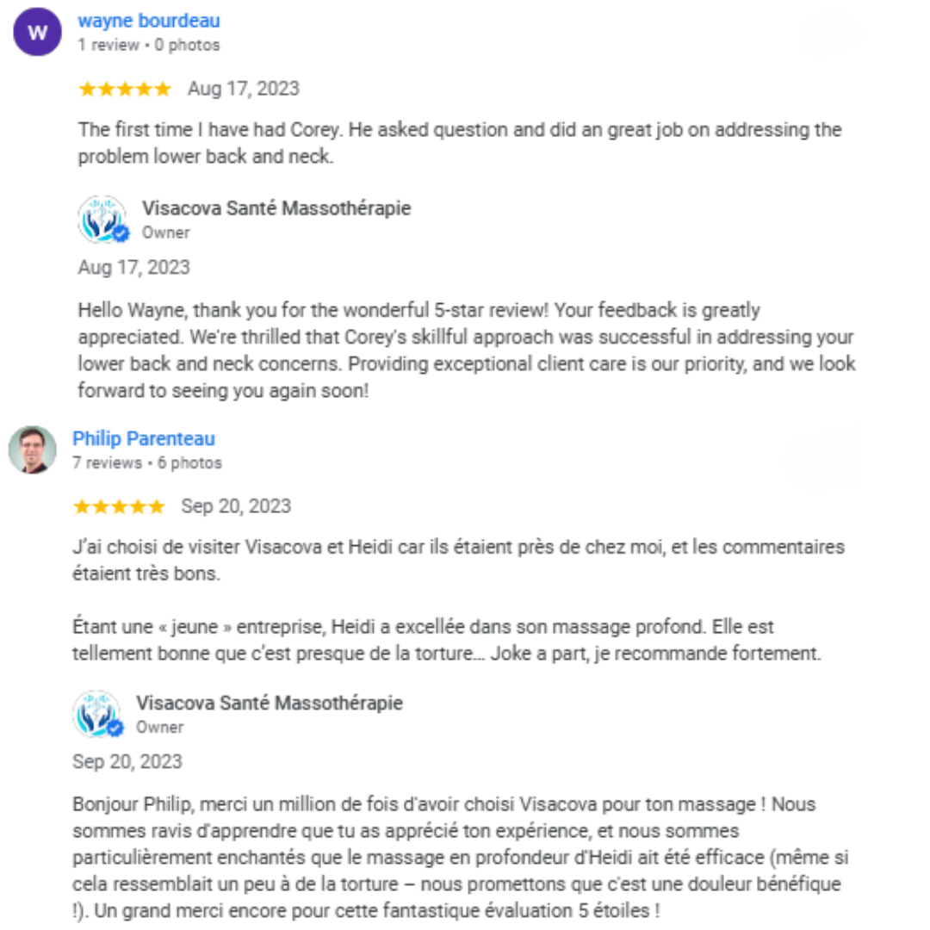The width and height of the screenshot is (930, 930).
Task: Click the "1 review • 0 photos" text
Action: (x=148, y=45)
